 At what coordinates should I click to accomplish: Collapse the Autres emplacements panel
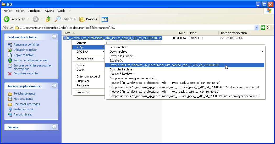[x=54, y=85]
